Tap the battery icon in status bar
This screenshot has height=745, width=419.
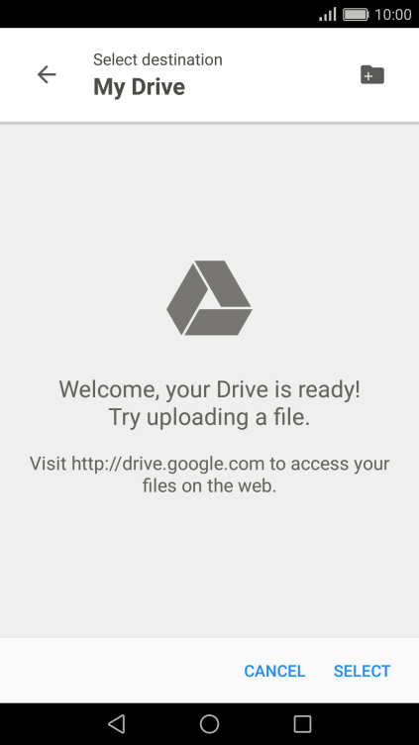[x=356, y=14]
